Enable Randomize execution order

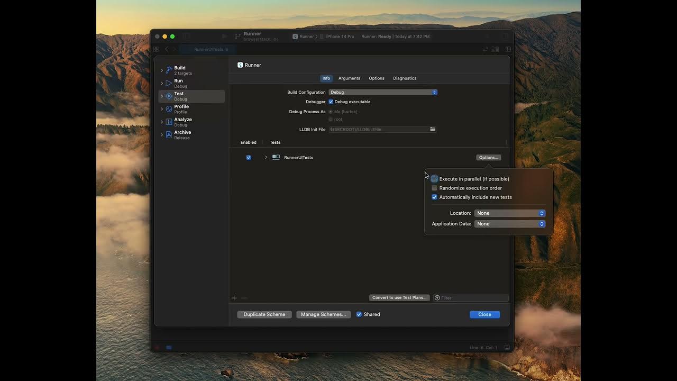435,188
